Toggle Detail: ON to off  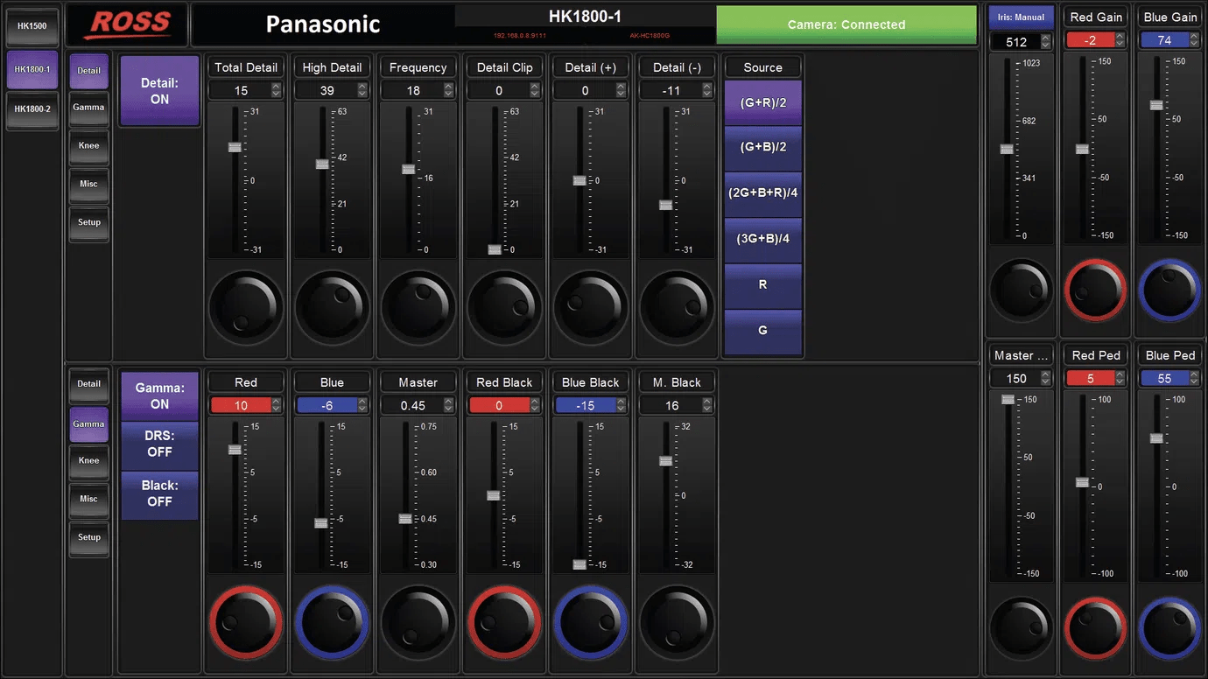[x=159, y=89]
